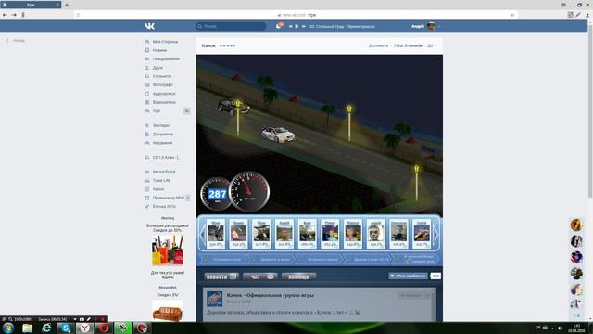
Task: Click the third checkmark step under friends strip
Action: pyautogui.click(x=319, y=260)
